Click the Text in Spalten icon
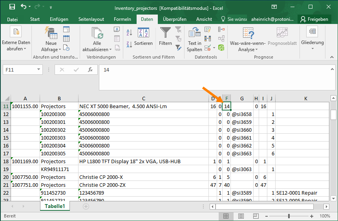The image size is (338, 221). (194, 33)
